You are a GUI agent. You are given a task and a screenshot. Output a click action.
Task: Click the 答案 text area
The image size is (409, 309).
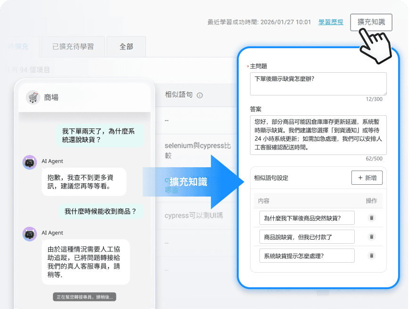(x=318, y=135)
